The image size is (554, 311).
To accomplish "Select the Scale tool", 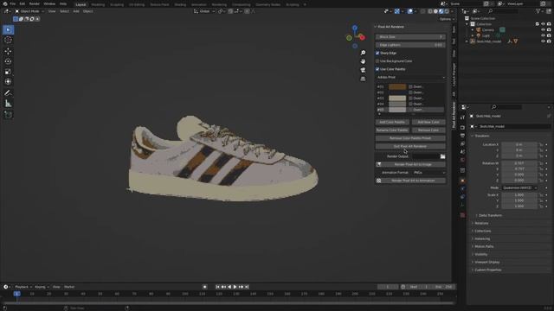I will click(x=8, y=72).
